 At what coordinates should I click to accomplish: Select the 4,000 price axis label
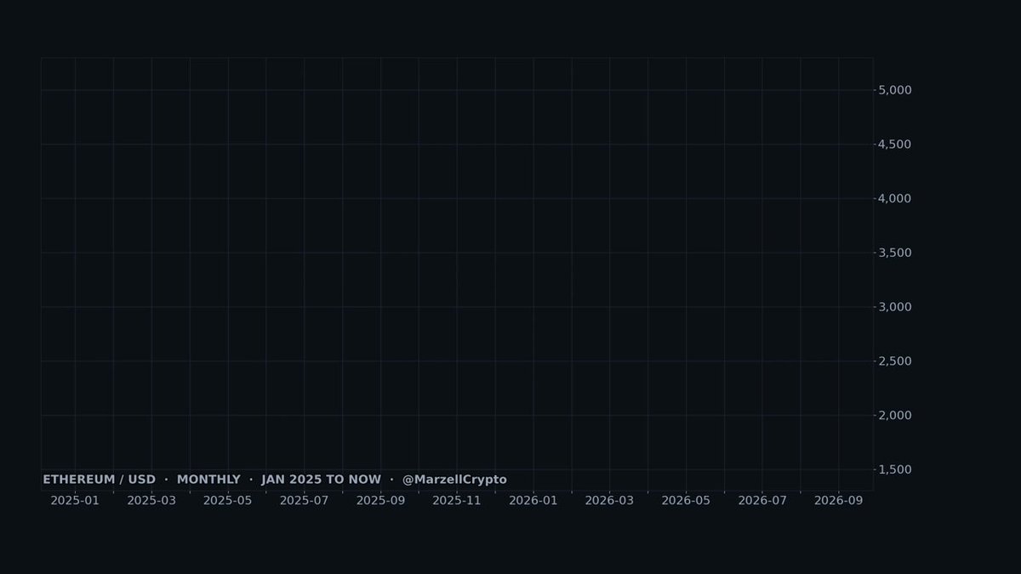(x=894, y=199)
